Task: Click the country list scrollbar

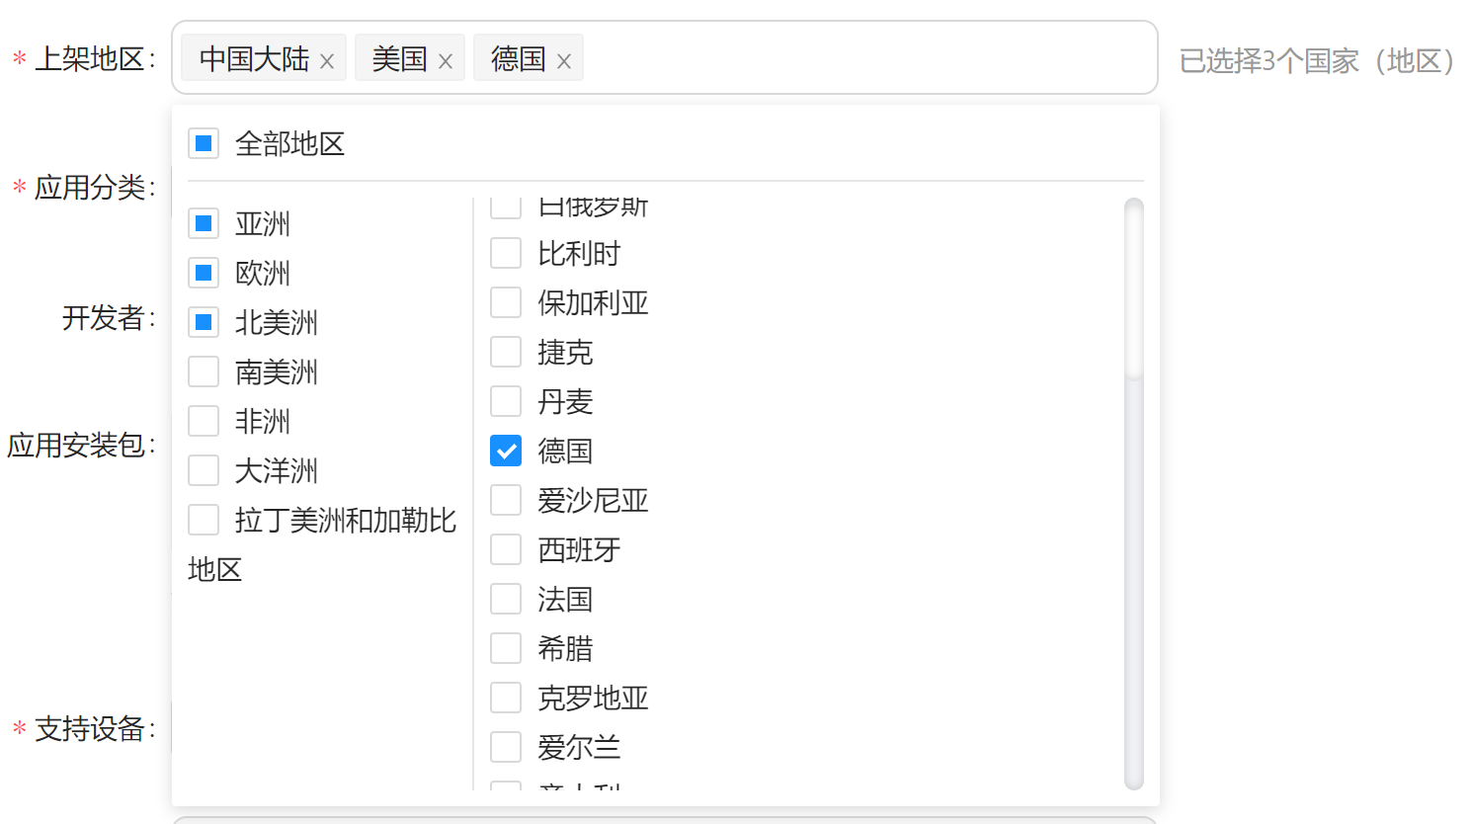Action: coord(1134,288)
